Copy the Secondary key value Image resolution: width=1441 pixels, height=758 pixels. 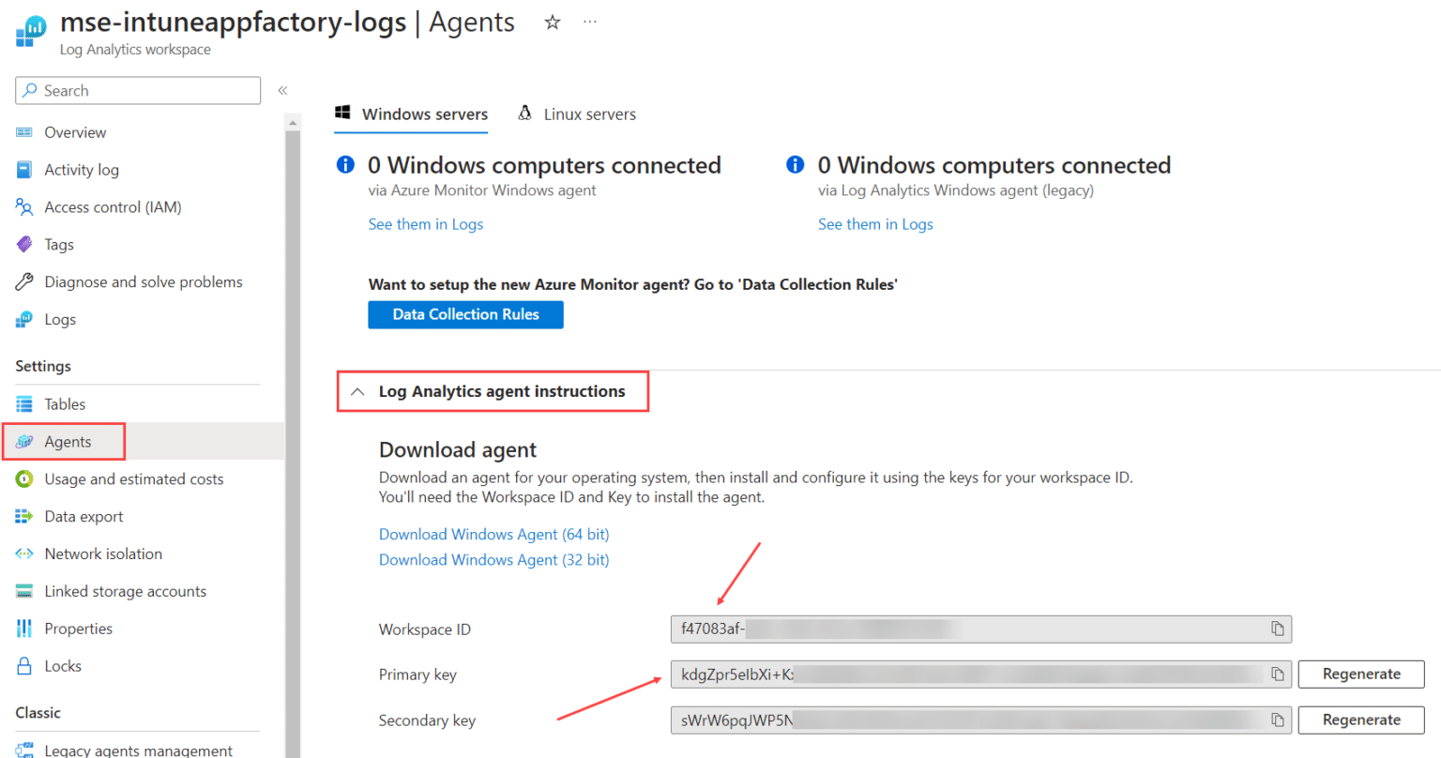1278,720
